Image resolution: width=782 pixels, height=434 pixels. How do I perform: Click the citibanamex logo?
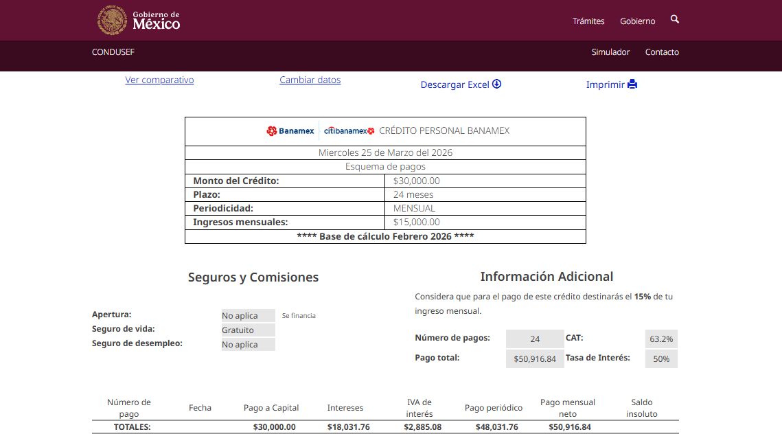(x=349, y=130)
